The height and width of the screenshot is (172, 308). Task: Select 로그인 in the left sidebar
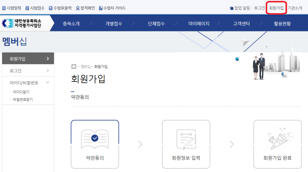[28, 70]
